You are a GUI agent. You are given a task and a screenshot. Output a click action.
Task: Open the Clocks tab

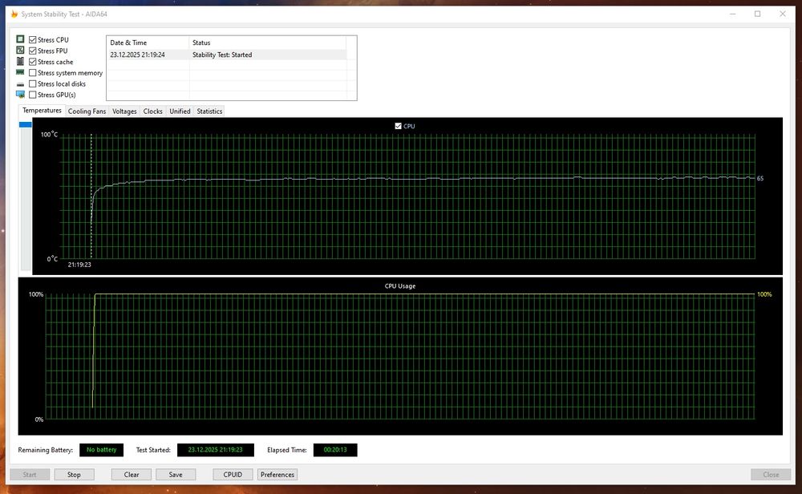point(153,111)
